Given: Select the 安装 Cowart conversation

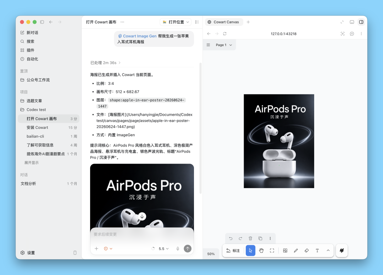Looking at the screenshot, I should tap(49, 127).
